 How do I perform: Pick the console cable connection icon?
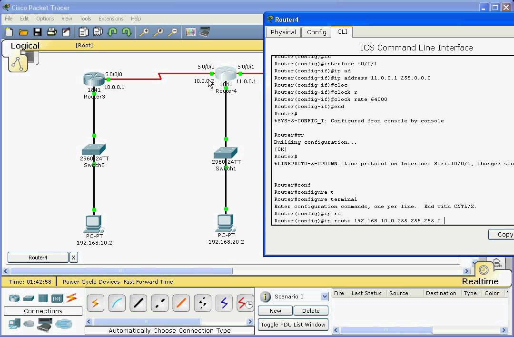[x=117, y=303]
